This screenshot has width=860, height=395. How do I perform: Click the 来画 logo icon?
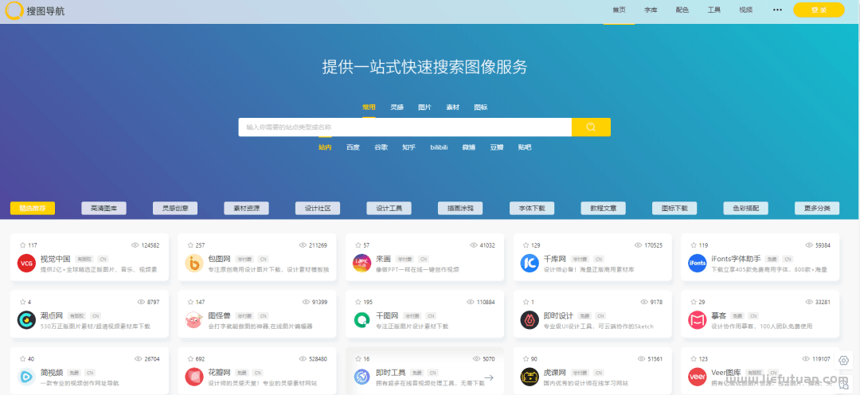point(362,264)
